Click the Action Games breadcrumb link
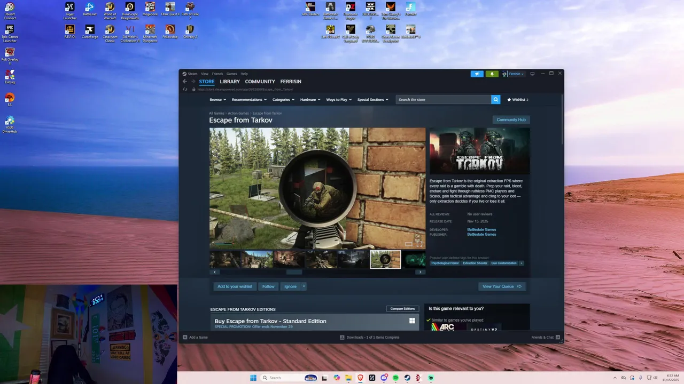The height and width of the screenshot is (384, 684). tap(238, 113)
